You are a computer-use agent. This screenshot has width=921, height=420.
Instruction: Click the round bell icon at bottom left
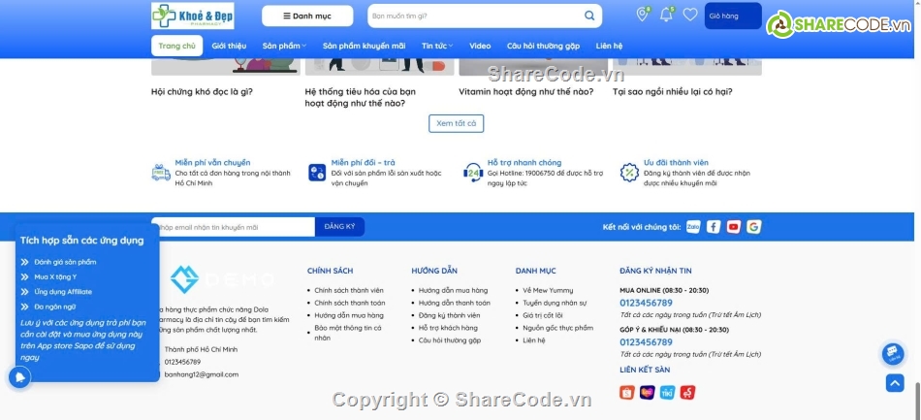(x=19, y=377)
